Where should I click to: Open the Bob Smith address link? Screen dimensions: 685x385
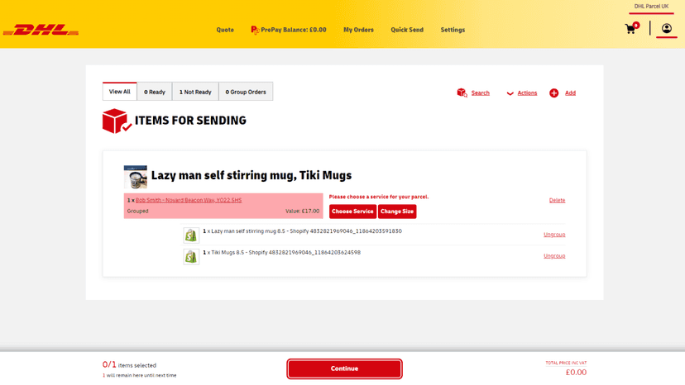189,201
